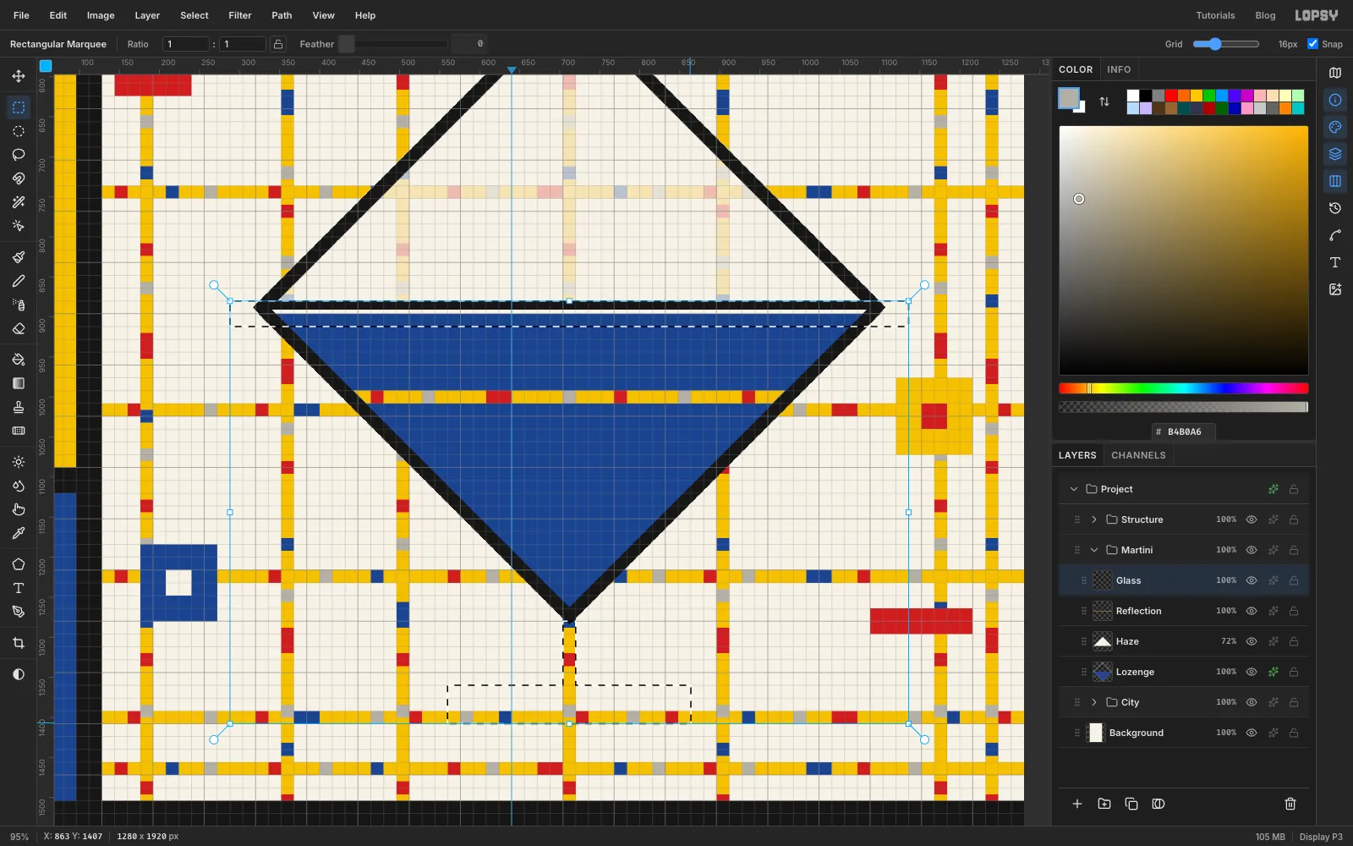This screenshot has height=846, width=1353.
Task: Expand the City layer group
Action: (x=1094, y=702)
